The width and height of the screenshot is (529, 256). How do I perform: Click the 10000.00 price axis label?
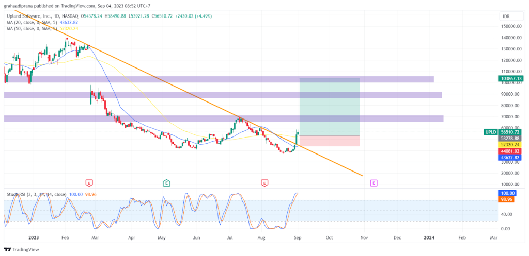click(510, 185)
